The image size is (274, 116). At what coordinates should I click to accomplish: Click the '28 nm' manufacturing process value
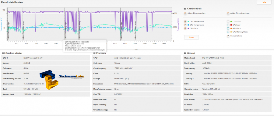tap(26, 79)
